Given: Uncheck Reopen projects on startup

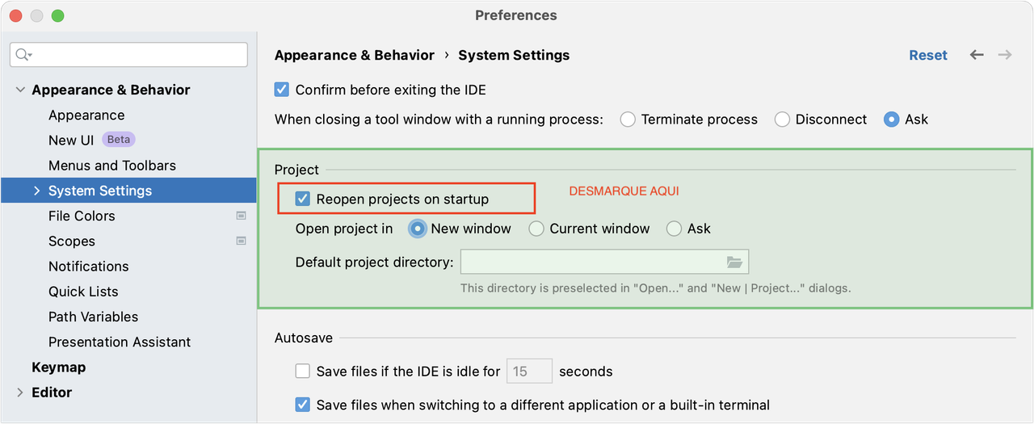Looking at the screenshot, I should click(x=303, y=199).
